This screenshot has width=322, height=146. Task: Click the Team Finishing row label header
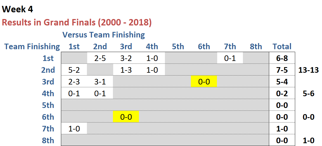click(32, 46)
